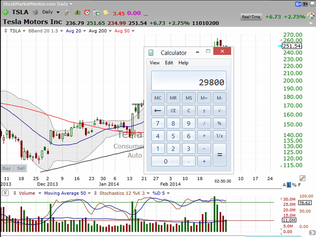
Task: Open the wrench and screwdriver settings icon
Action: [68, 13]
